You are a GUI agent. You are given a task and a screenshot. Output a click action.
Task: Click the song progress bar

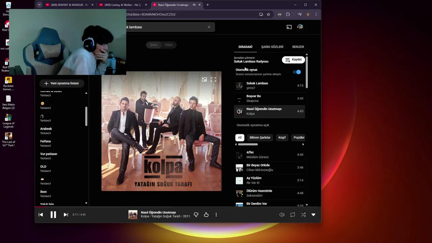click(x=178, y=207)
